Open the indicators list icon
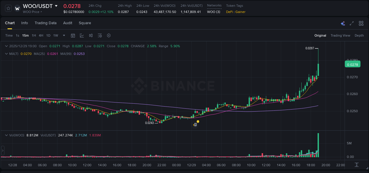 (100, 35)
